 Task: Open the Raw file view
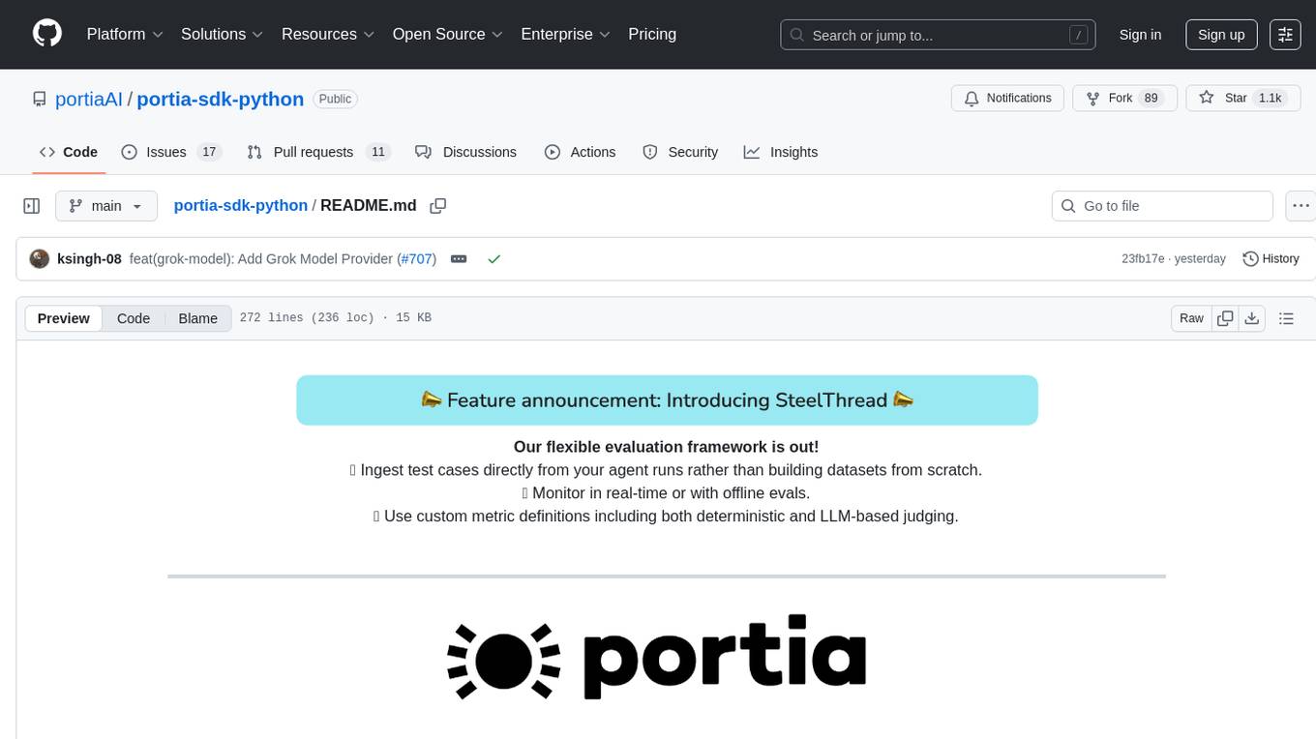click(x=1191, y=318)
